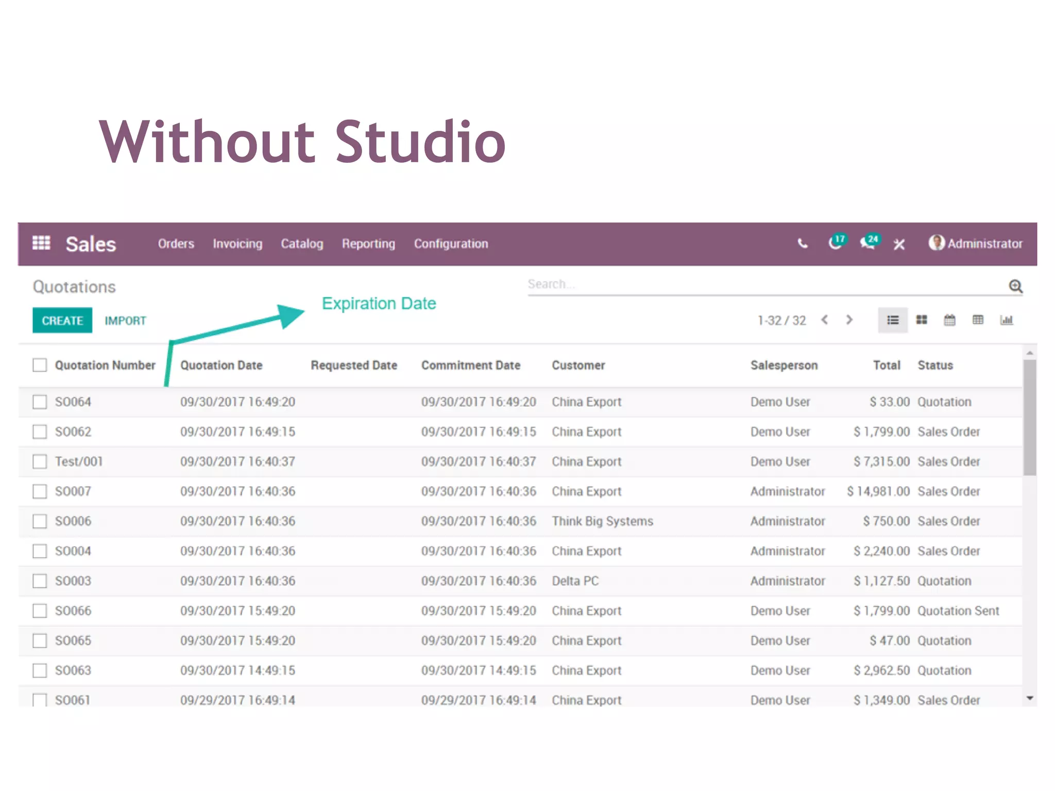Click the search magnifier icon
Viewport: 1055px width, 791px height.
[x=1015, y=286]
